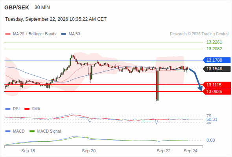Click the 13.2082 resistance label
Image resolution: width=232 pixels, height=157 pixels.
click(x=214, y=49)
